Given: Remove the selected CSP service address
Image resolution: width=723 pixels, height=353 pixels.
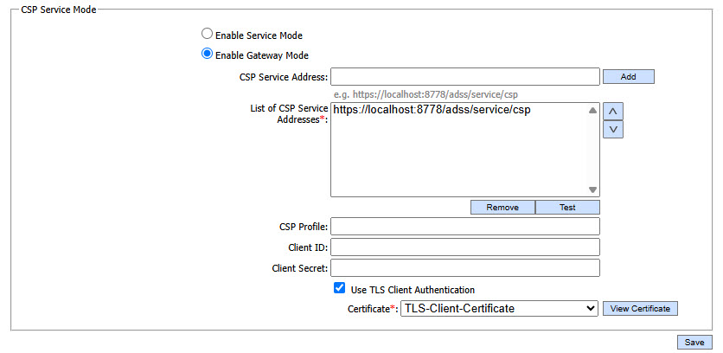Looking at the screenshot, I should click(502, 208).
